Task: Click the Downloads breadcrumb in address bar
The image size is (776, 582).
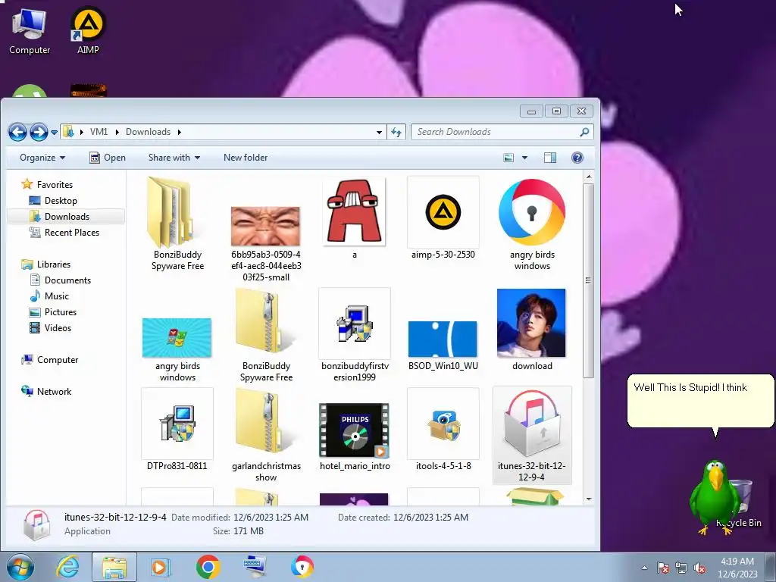Action: pyautogui.click(x=148, y=132)
